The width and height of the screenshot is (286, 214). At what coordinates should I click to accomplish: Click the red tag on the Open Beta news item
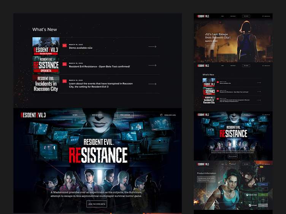click(x=64, y=64)
